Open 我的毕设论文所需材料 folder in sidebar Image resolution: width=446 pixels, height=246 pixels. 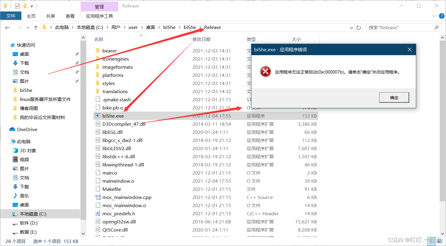point(39,117)
